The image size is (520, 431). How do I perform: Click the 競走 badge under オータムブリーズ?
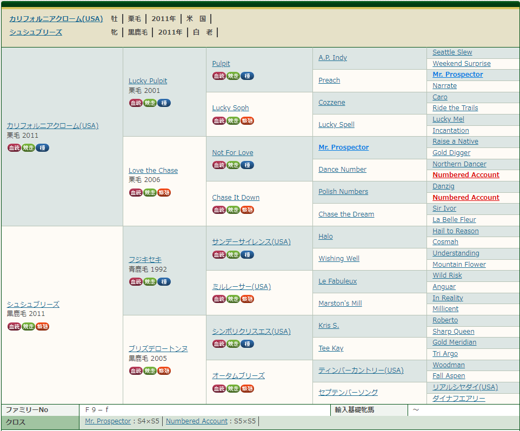click(x=233, y=388)
